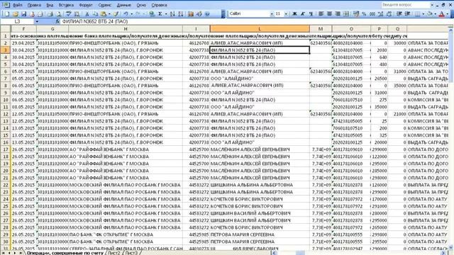Toggle underline Ч formatting
Viewport: 454px width, 255px height.
311,14
